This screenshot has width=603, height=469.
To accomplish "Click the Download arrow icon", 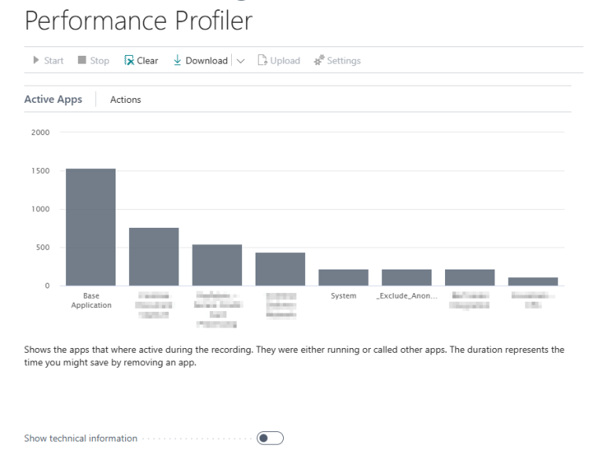I will tap(177, 60).
